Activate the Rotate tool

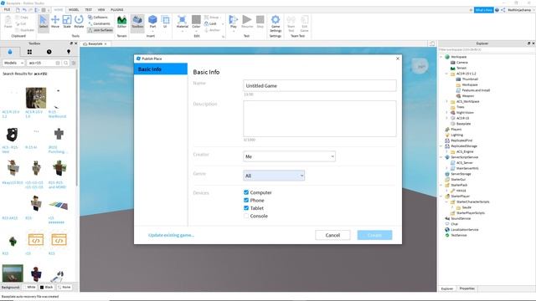pos(79,23)
